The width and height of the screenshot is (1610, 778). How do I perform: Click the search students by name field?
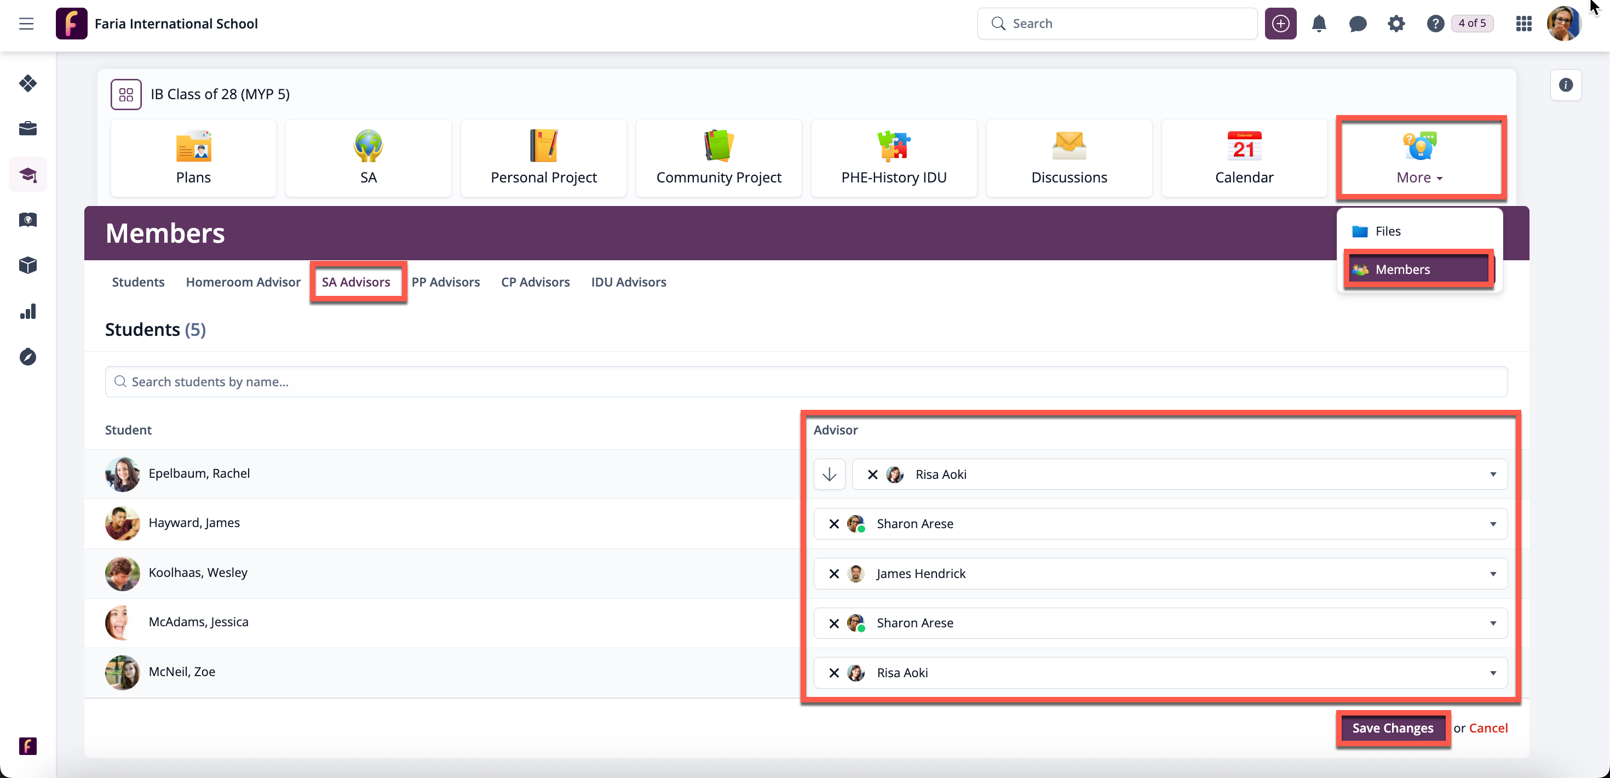806,381
